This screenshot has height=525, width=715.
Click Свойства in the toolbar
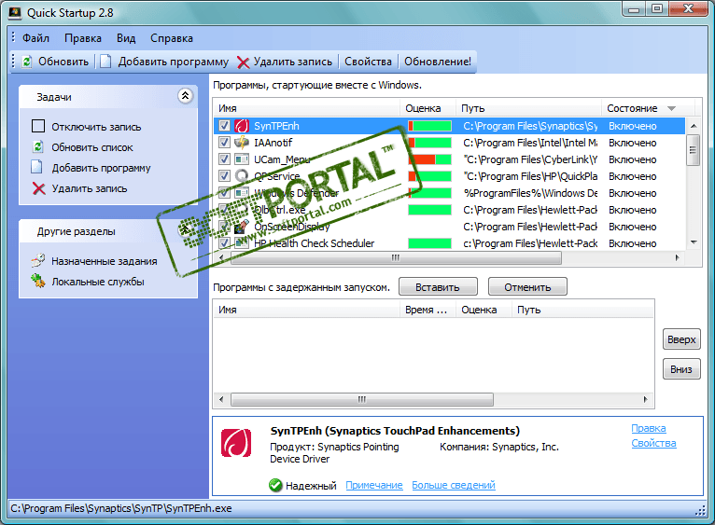368,62
